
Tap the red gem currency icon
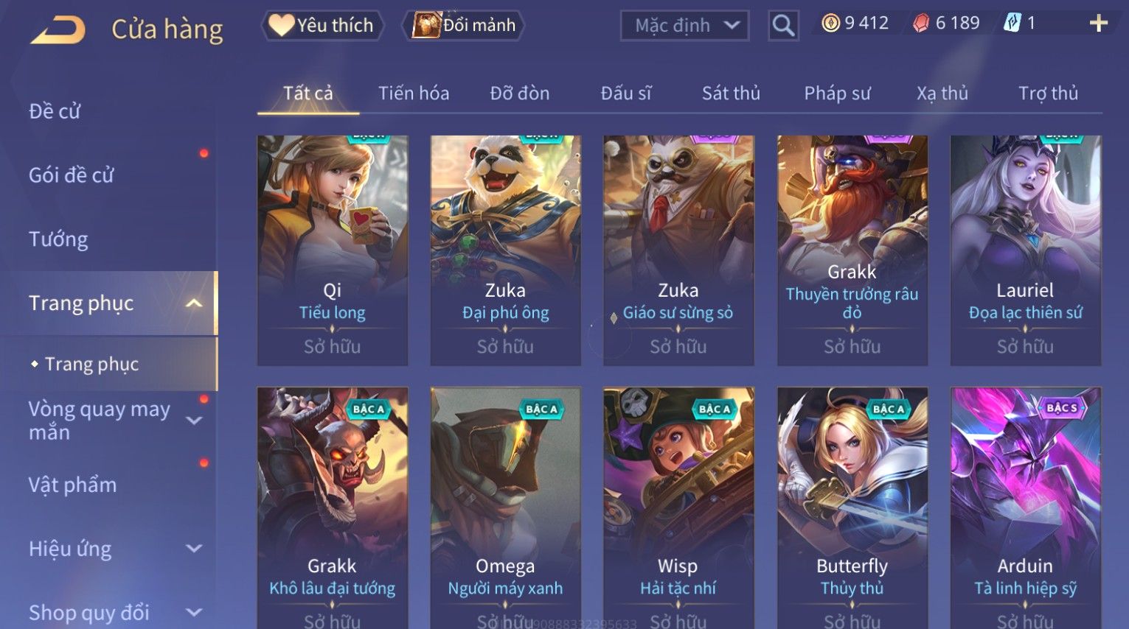pyautogui.click(x=921, y=24)
